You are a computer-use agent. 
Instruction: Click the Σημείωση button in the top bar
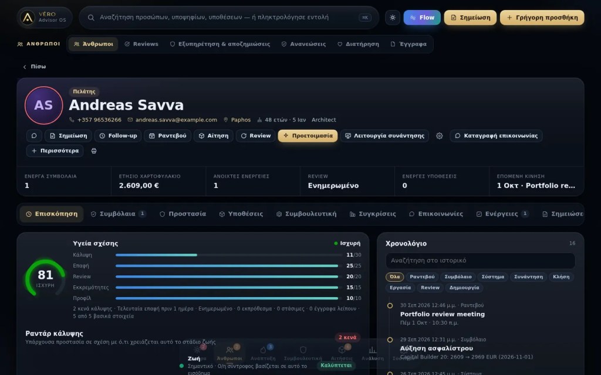(470, 18)
